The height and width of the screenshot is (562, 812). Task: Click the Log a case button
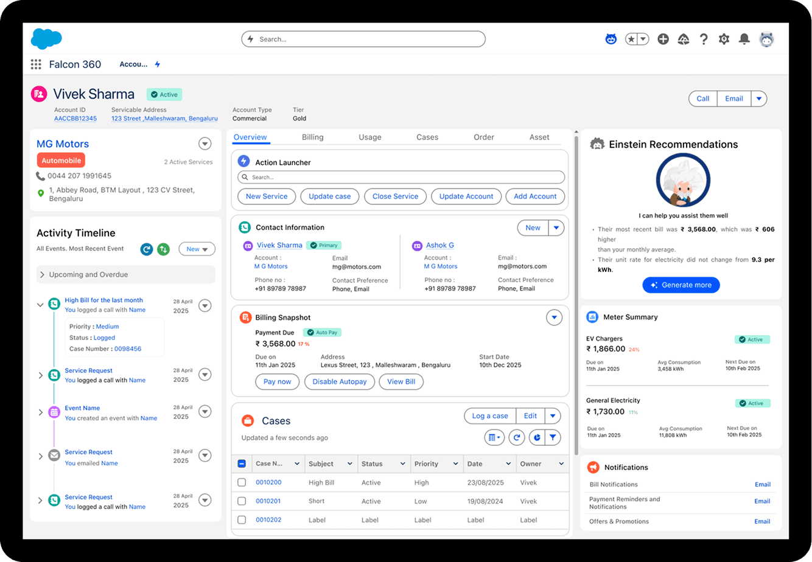[x=490, y=416]
